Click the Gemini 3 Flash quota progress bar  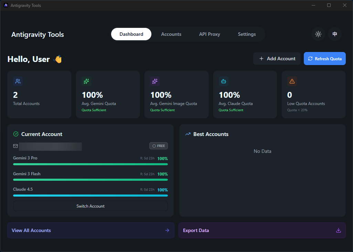tap(90, 180)
